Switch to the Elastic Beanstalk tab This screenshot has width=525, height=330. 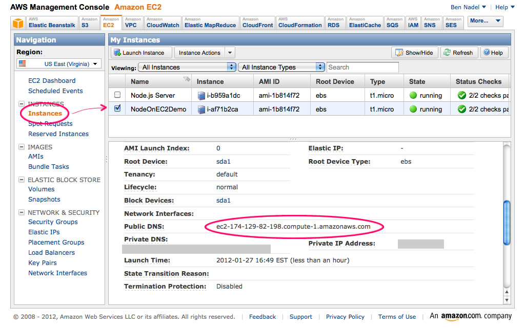[52, 23]
